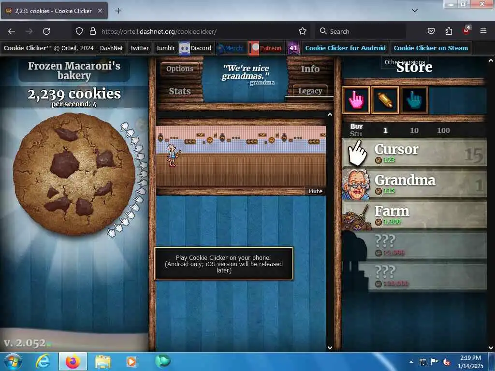Open Windows Media Player from taskbar
This screenshot has width=495, height=371.
click(131, 361)
